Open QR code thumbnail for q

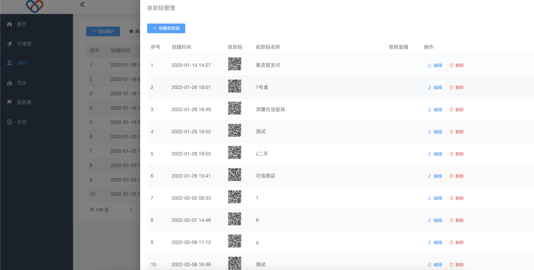point(235,241)
